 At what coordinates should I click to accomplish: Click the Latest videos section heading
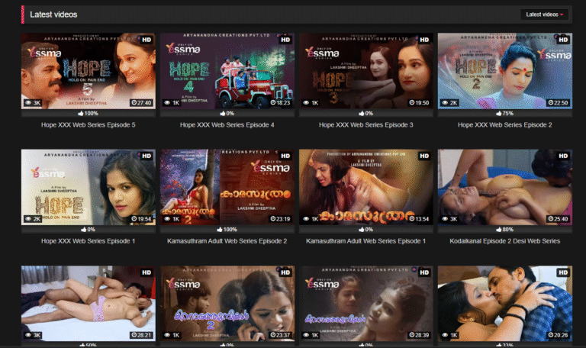pos(53,14)
